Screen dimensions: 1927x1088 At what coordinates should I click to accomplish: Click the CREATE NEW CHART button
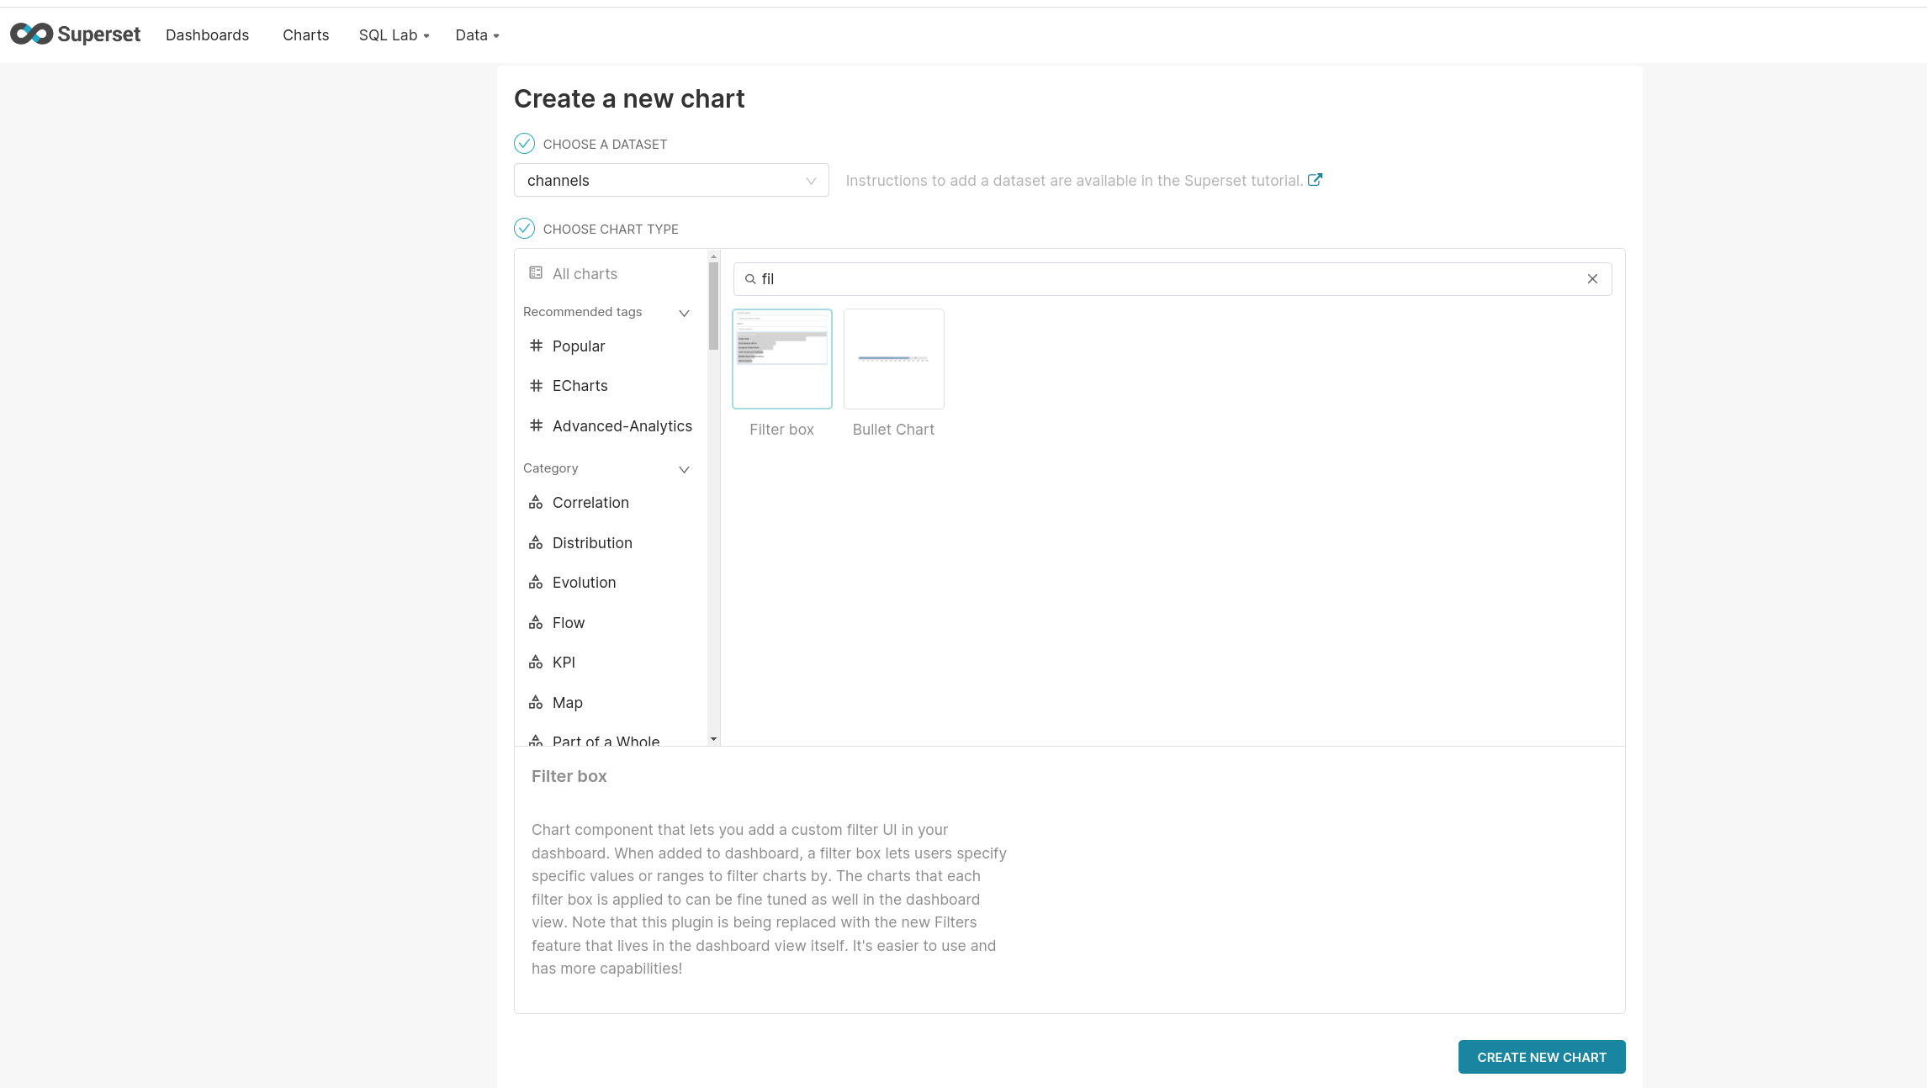(x=1541, y=1056)
